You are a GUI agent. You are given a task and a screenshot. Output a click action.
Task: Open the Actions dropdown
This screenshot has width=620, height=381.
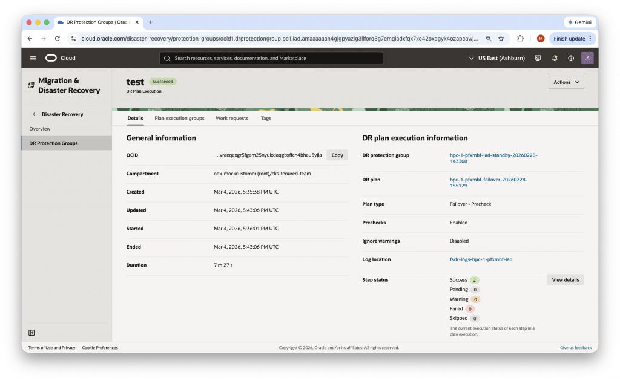[x=566, y=82]
